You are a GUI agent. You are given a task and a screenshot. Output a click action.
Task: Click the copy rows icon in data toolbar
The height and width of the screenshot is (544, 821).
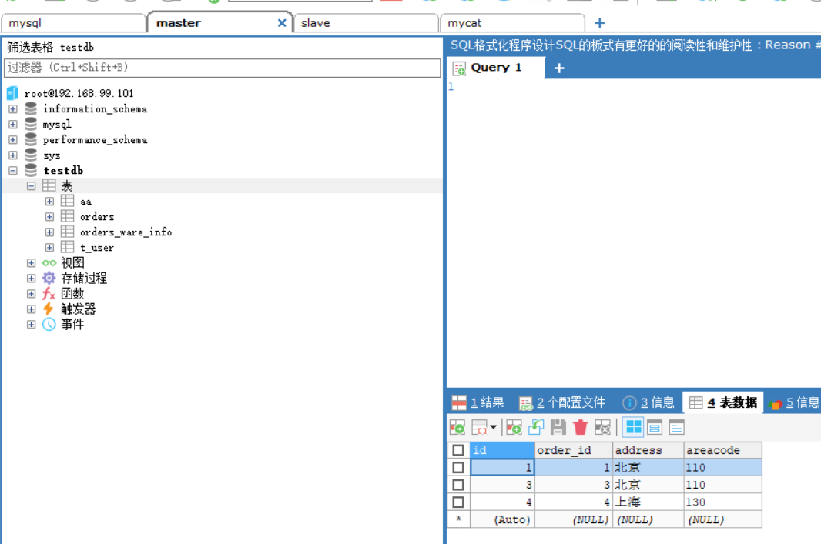click(480, 427)
